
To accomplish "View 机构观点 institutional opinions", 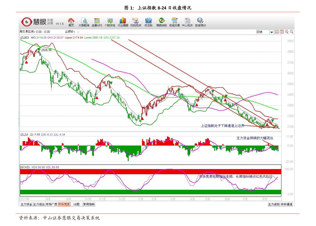I will [136, 22].
